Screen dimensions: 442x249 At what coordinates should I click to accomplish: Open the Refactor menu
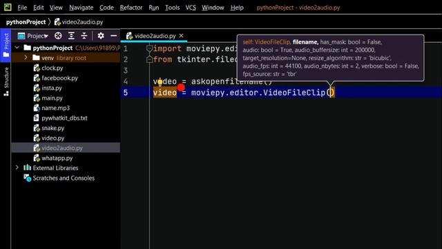click(x=131, y=8)
